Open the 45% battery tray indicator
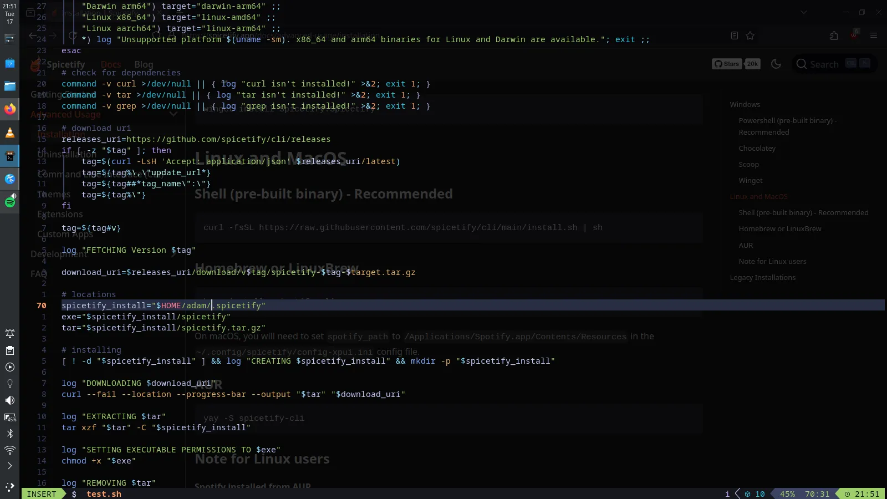The image size is (887, 499). [10, 417]
